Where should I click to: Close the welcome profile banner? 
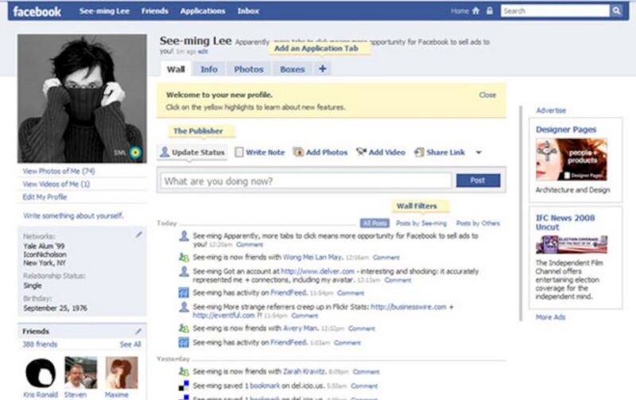click(487, 95)
